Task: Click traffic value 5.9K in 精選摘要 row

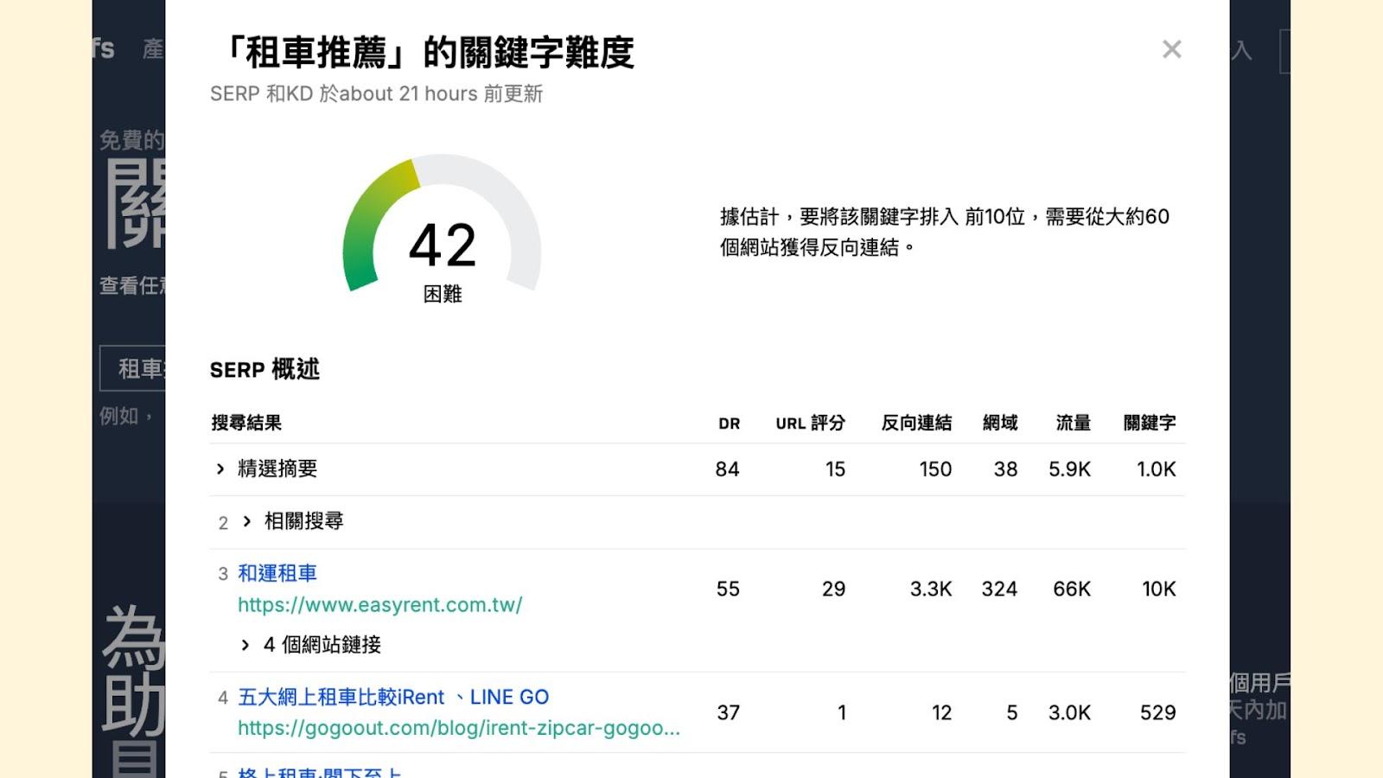Action: pyautogui.click(x=1069, y=469)
